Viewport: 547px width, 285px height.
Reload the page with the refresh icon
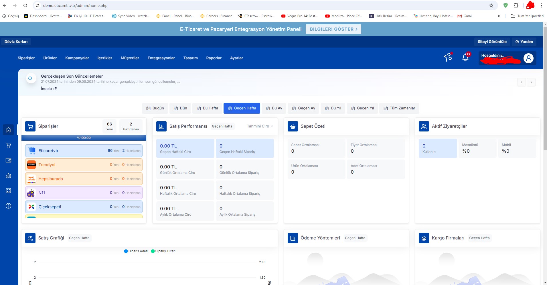pos(25,5)
